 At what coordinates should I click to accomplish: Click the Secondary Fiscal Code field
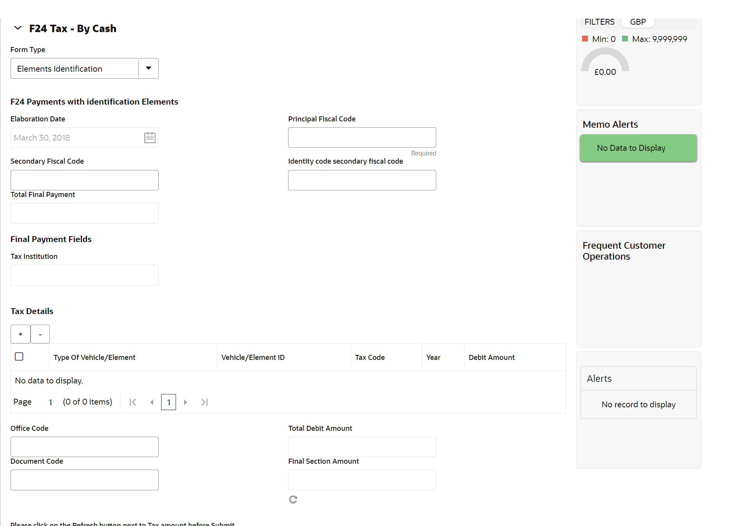[x=84, y=180]
